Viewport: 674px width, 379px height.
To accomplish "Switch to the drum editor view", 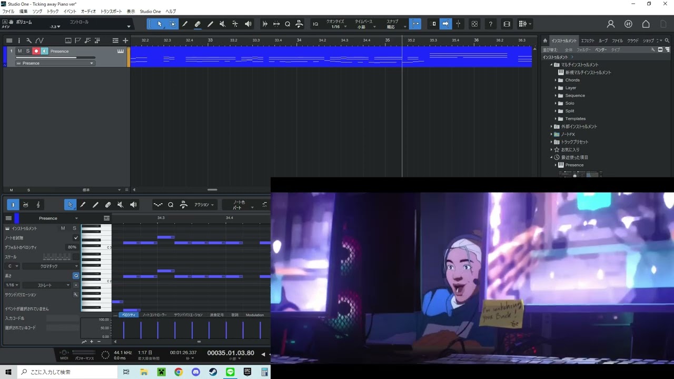I will click(x=25, y=205).
